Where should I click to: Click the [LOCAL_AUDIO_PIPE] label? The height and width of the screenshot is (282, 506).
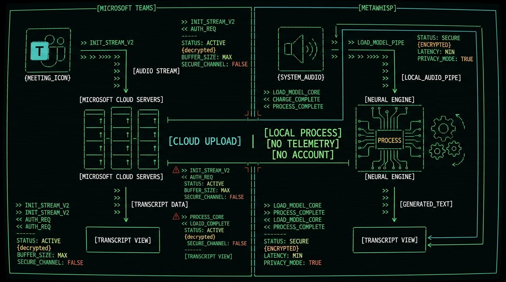[431, 77]
